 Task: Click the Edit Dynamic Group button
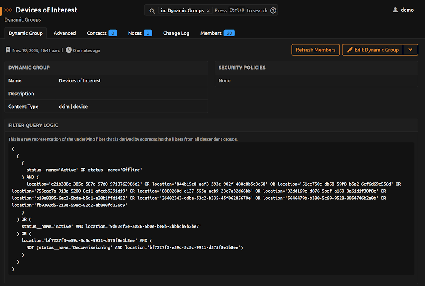coord(372,50)
